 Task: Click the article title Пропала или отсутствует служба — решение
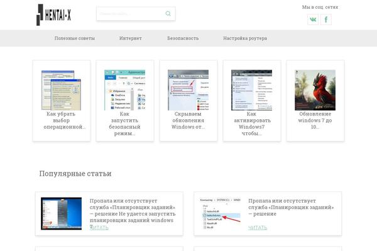[291, 207]
